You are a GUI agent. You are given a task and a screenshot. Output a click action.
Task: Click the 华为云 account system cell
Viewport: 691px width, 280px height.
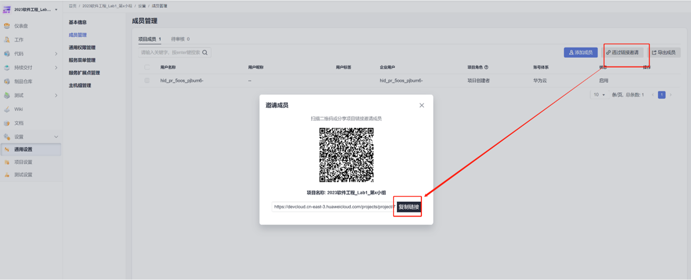[x=541, y=80]
